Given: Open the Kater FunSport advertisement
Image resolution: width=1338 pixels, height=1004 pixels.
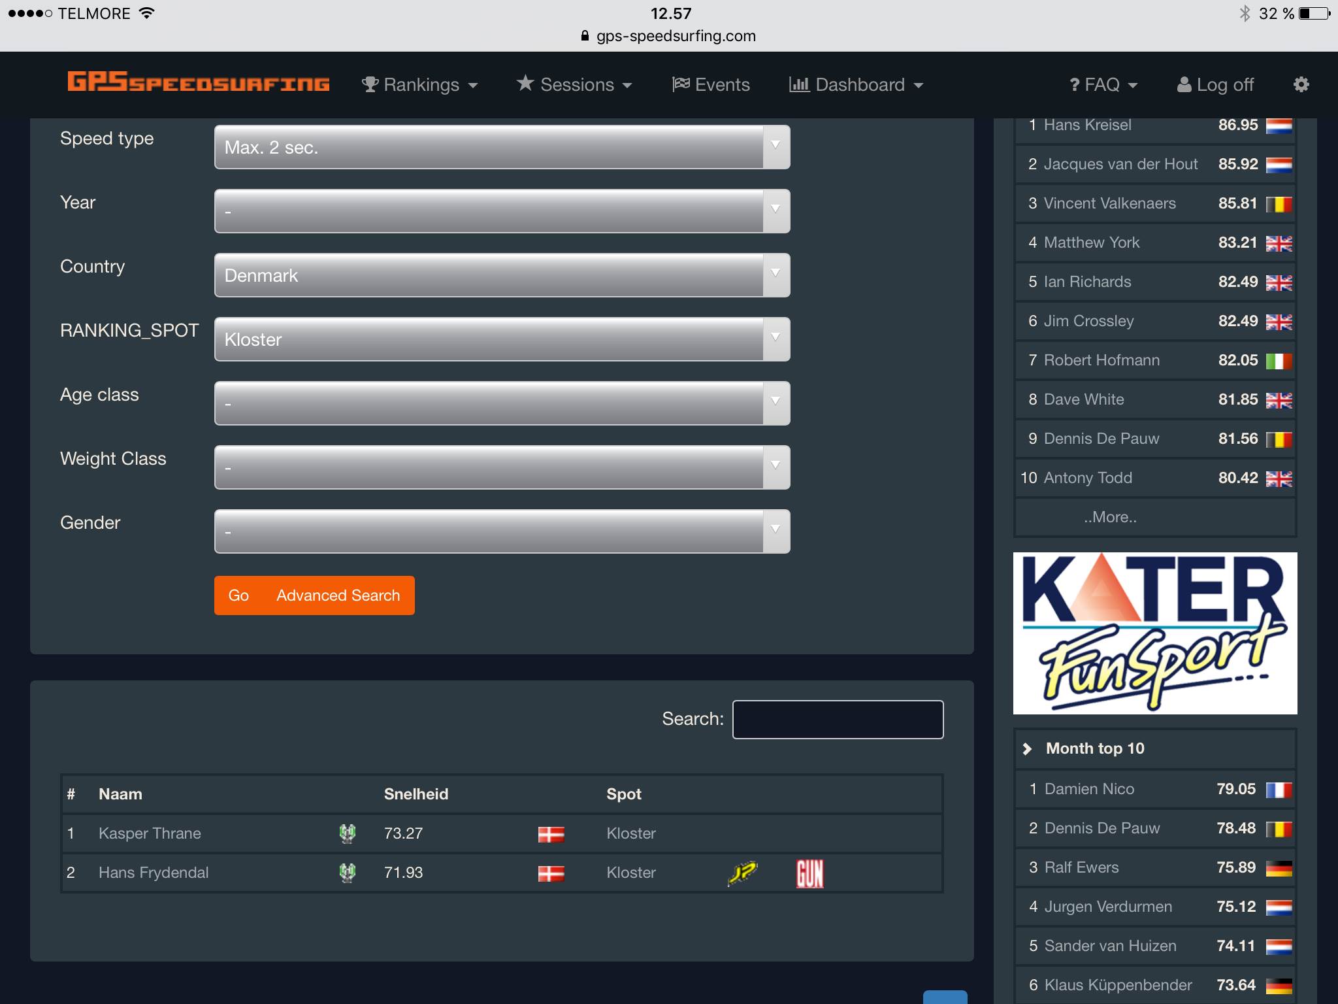Looking at the screenshot, I should tap(1154, 633).
